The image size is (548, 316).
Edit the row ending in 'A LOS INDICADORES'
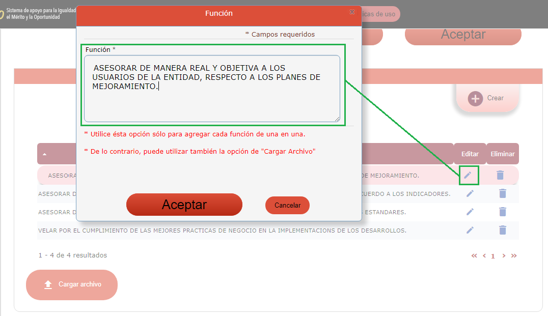click(470, 193)
